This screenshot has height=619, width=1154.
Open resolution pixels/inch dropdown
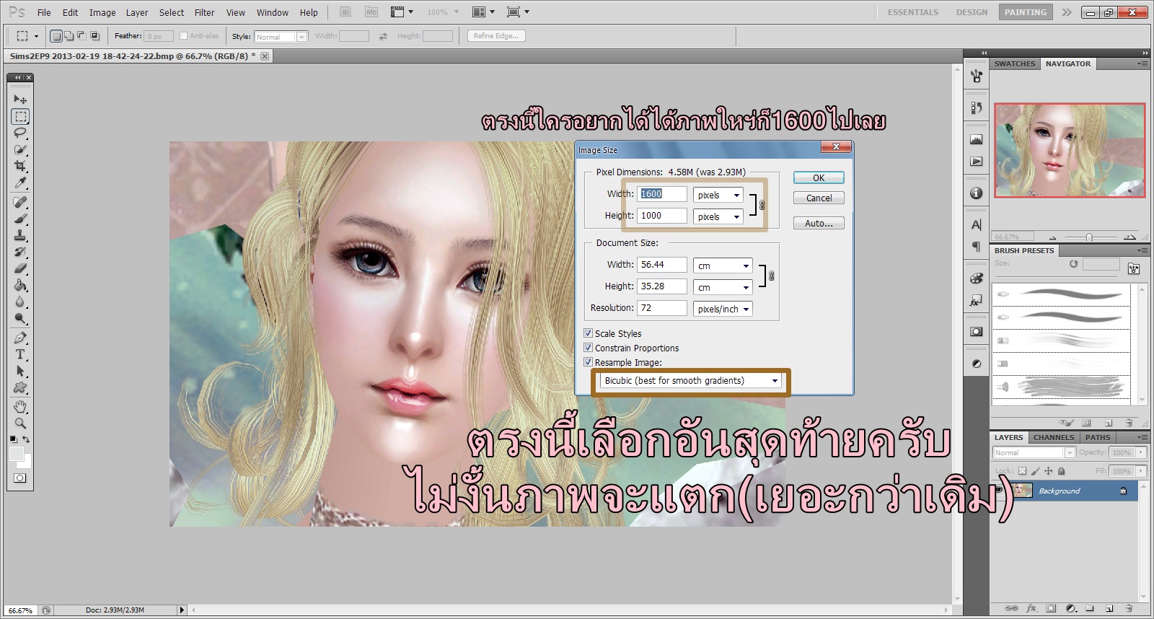pyautogui.click(x=723, y=309)
